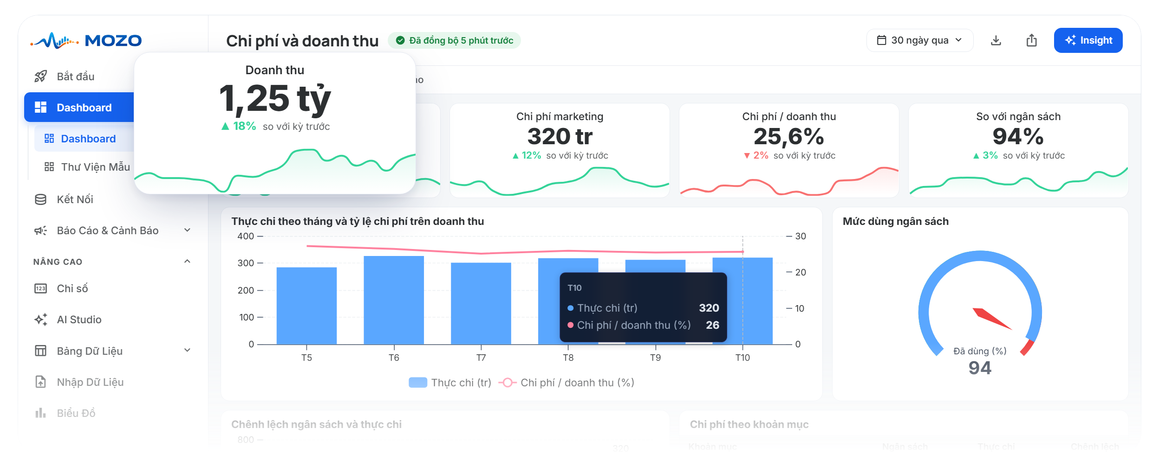Expand Báo Cáo & Cảnh Báo chevron

(x=187, y=230)
